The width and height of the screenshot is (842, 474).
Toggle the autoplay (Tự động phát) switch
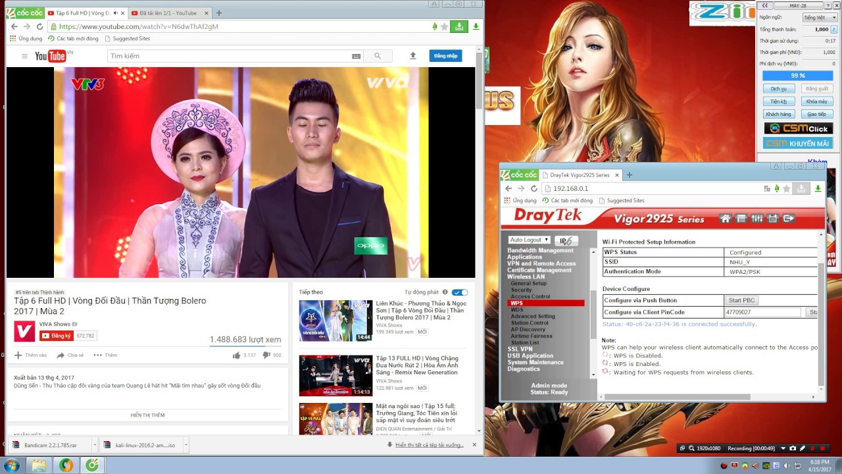click(460, 292)
